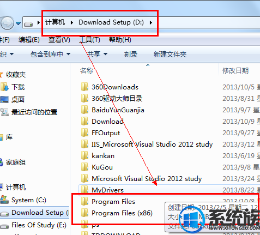Viewport: 260px width, 235px height.
Task: Click the 刻录 toolbar button
Action: click(131, 54)
